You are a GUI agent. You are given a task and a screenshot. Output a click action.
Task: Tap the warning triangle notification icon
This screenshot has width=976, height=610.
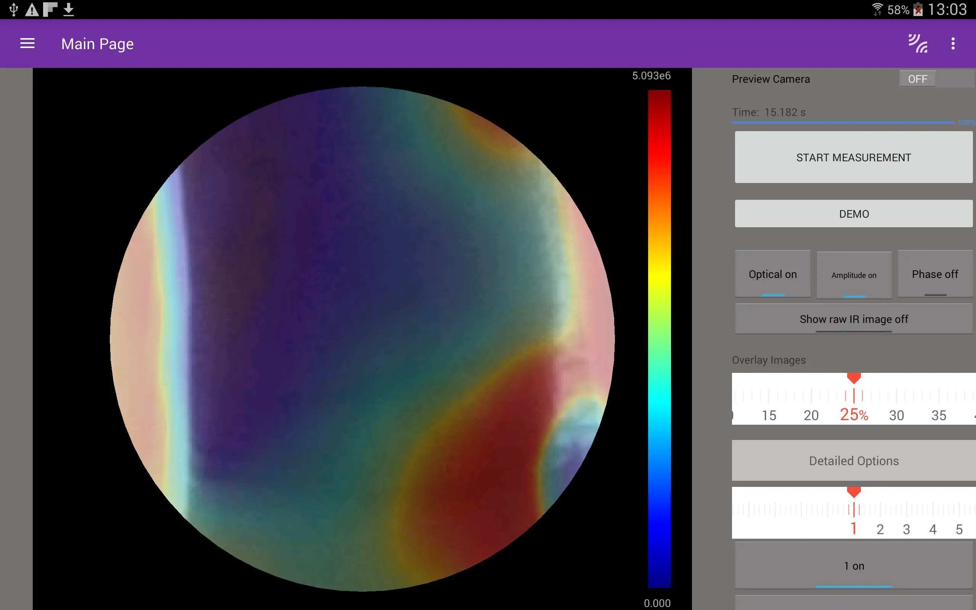32,9
